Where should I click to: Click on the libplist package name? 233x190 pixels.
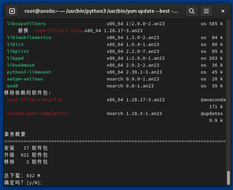pos(18,51)
